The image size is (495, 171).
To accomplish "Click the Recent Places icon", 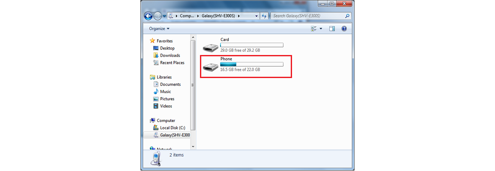I will (155, 63).
